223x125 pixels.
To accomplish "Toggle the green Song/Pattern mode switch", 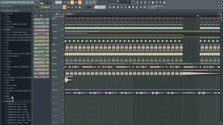I will pyautogui.click(x=42, y=3).
